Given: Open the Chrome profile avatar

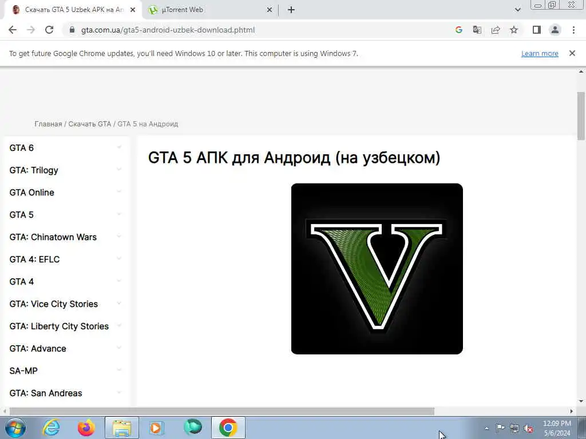Looking at the screenshot, I should (x=555, y=30).
